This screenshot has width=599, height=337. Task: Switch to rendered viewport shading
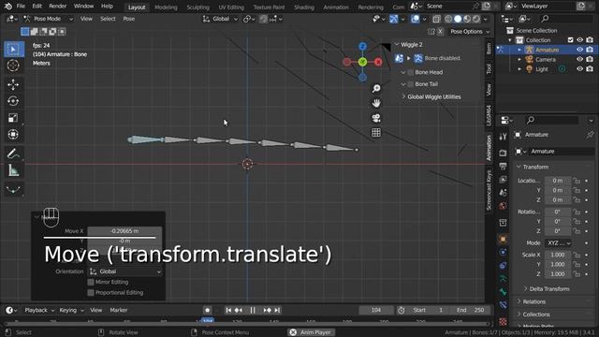pos(476,19)
